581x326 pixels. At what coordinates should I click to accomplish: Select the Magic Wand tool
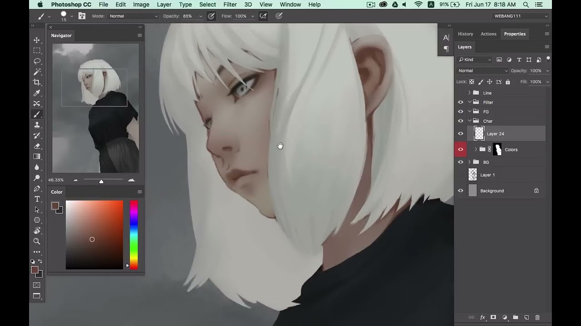(x=37, y=72)
